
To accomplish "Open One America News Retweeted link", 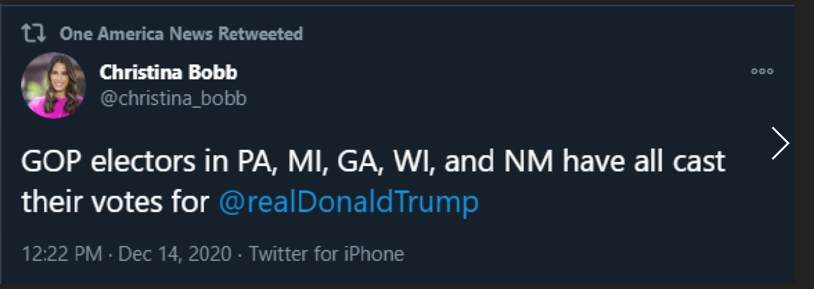I will (x=181, y=34).
